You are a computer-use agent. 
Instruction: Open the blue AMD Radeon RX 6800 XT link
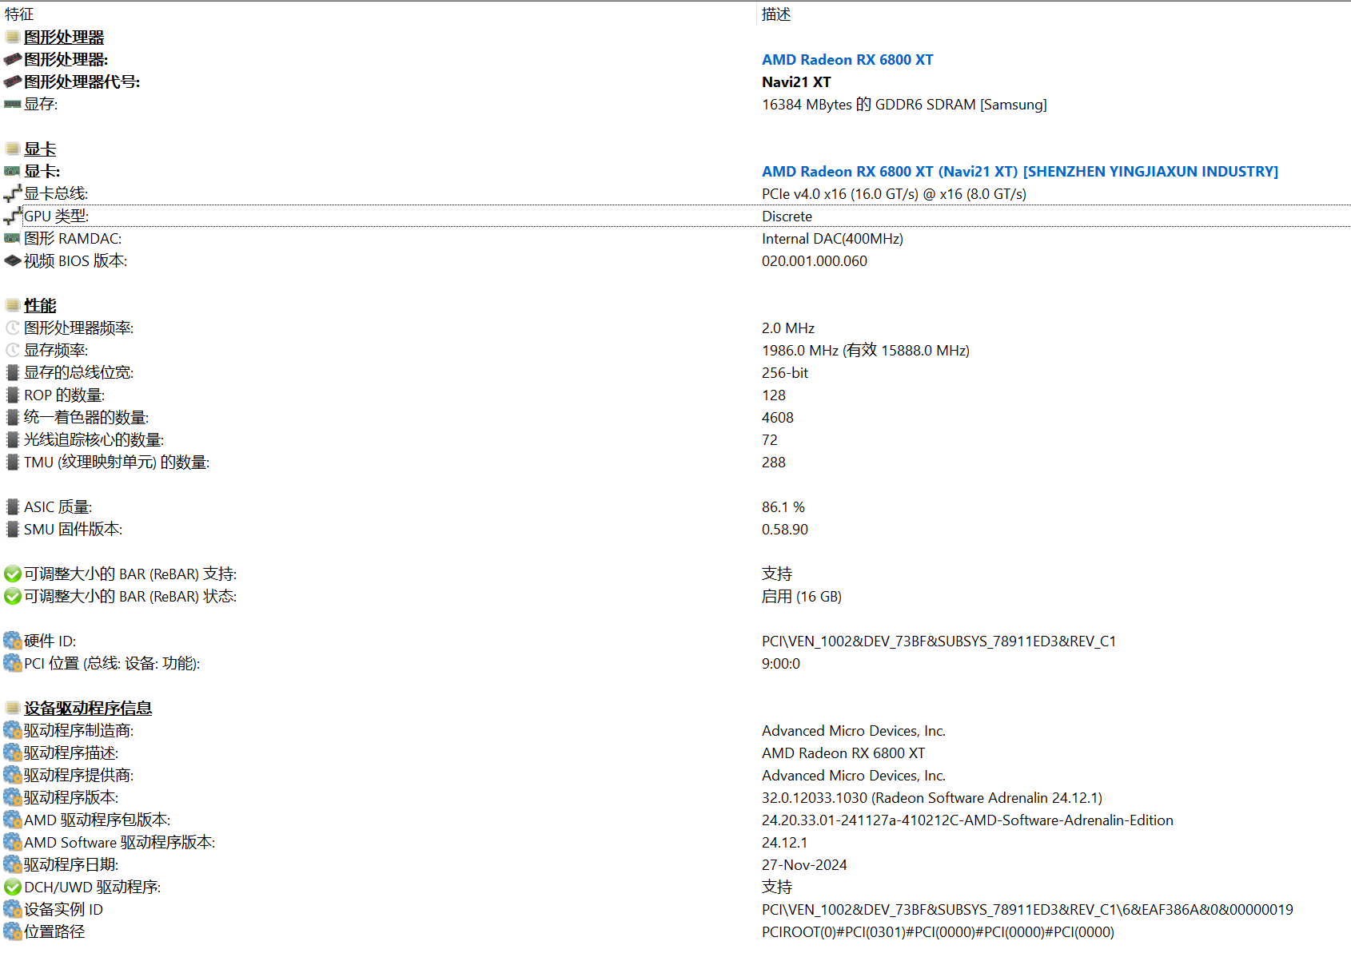tap(847, 60)
